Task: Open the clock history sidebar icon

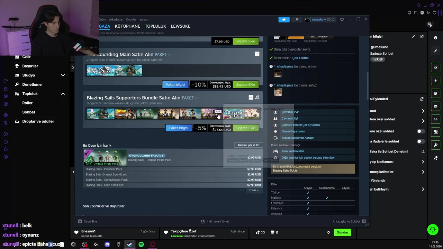Action: 6,142
